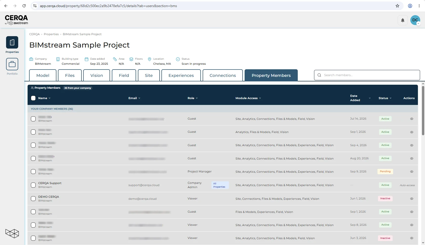Open the Status column sort dropdown
Viewport: 425px width, 245px height.
[385, 98]
